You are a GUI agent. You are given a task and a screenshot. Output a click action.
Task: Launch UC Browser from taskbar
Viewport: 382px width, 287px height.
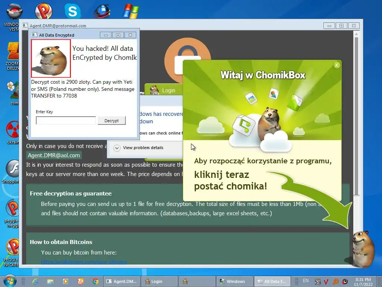point(81,281)
